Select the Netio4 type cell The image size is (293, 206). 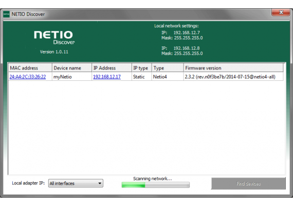pos(168,77)
